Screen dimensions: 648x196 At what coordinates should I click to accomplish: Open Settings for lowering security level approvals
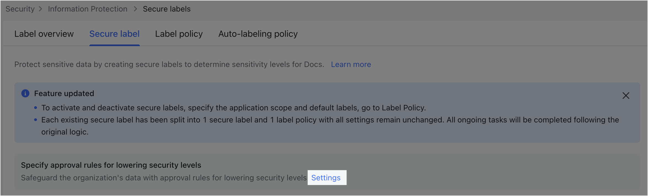[327, 178]
